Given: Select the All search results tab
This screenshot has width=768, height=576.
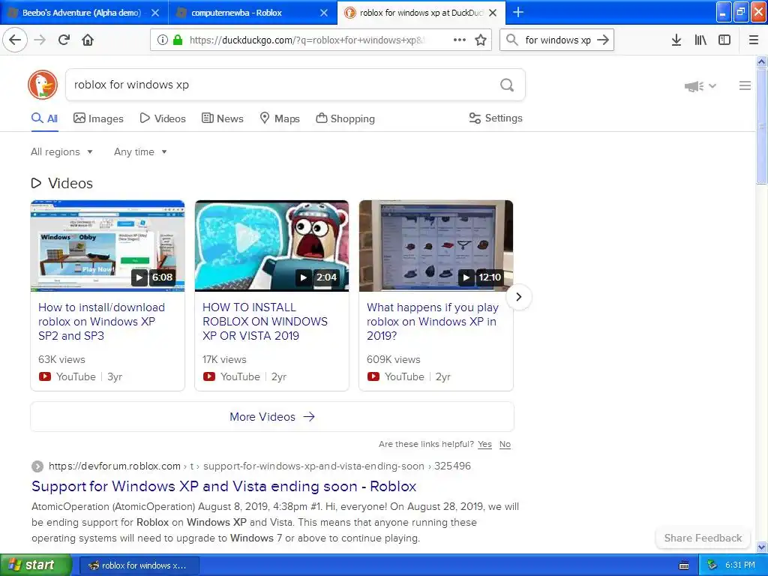Looking at the screenshot, I should click(x=44, y=118).
